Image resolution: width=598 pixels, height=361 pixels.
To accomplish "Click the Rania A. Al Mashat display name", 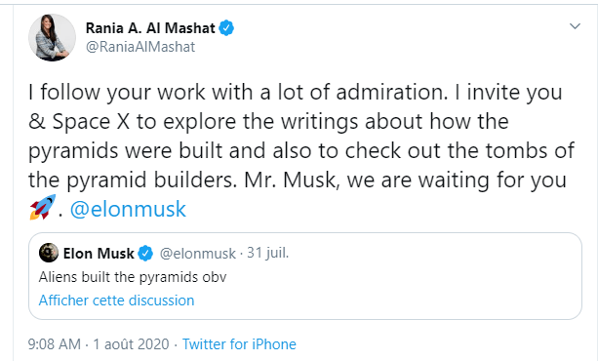I will coord(150,28).
